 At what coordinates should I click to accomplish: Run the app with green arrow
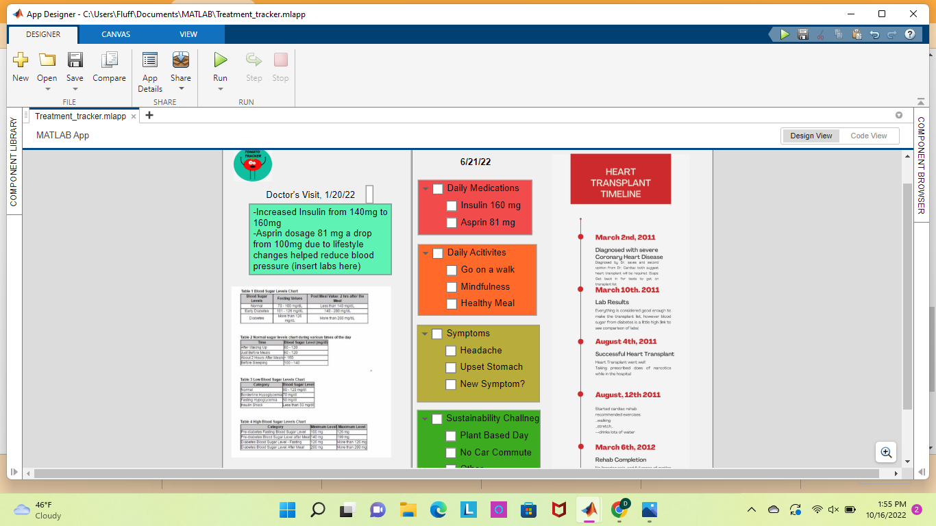220,60
